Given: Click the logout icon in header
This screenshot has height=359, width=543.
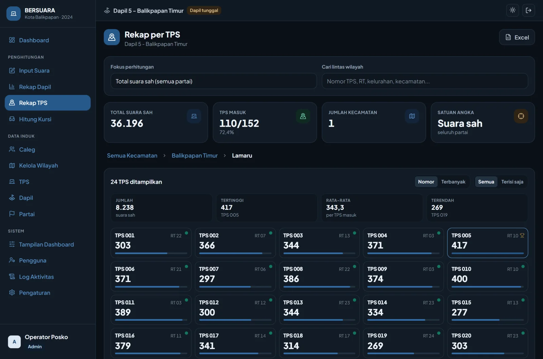Looking at the screenshot, I should (528, 10).
